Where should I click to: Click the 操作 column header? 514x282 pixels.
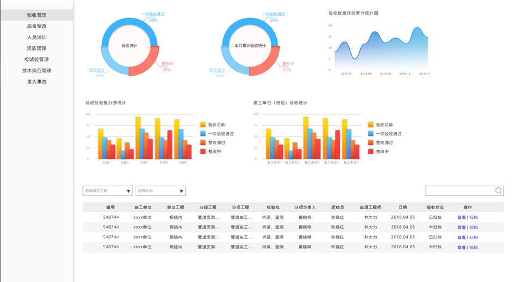click(x=468, y=207)
